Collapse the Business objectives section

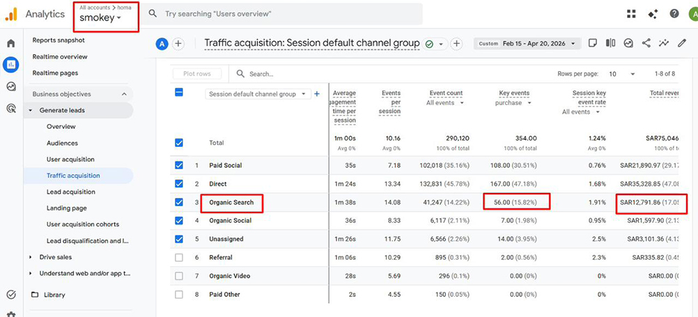point(124,94)
